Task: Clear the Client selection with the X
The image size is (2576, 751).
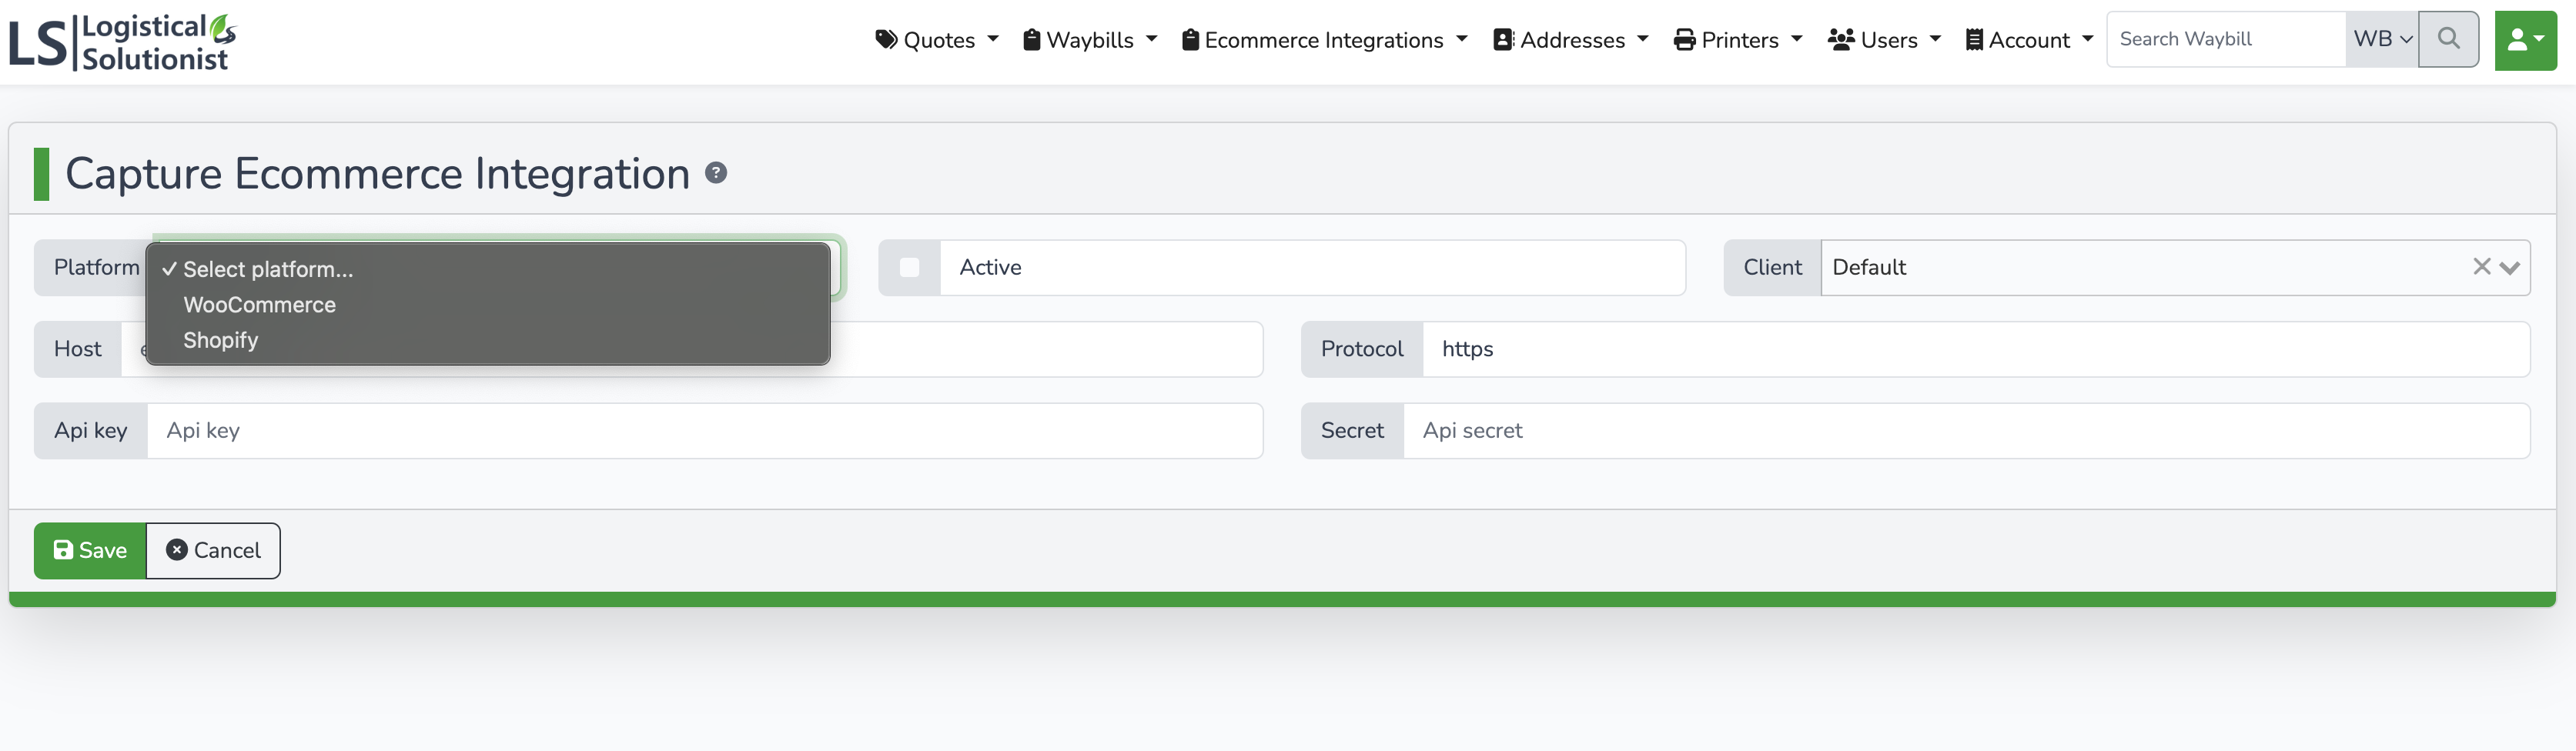Action: point(2481,267)
